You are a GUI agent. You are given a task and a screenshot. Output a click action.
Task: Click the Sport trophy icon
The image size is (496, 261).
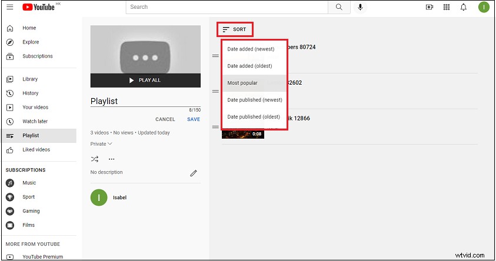click(x=10, y=197)
